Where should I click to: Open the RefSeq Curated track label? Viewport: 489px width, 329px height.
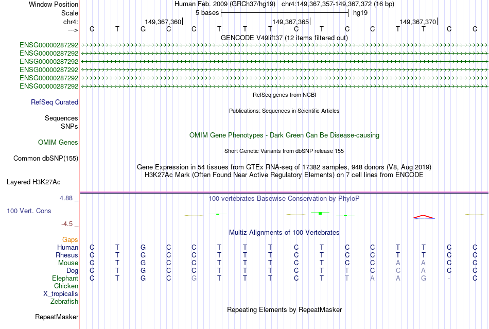[55, 102]
